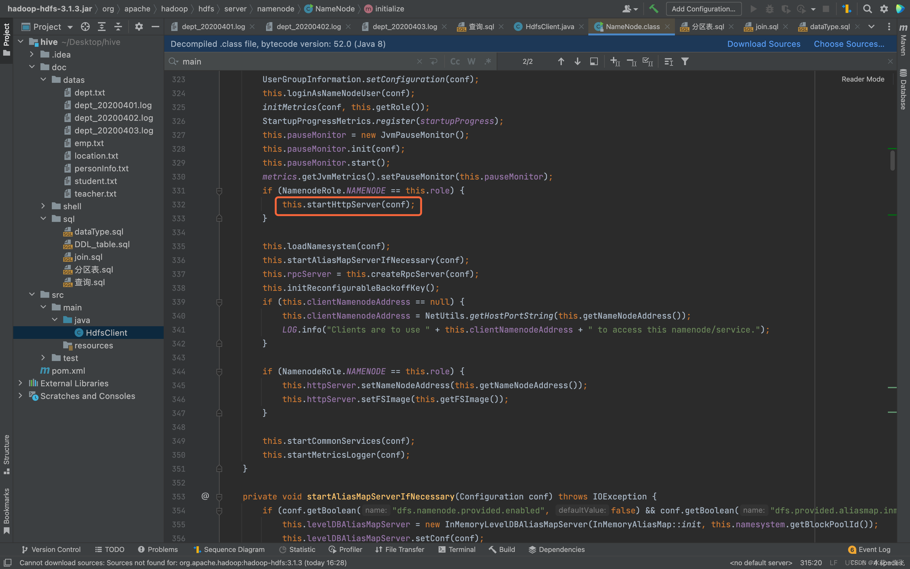Expand the test folder
The image size is (910, 569).
pyautogui.click(x=43, y=358)
